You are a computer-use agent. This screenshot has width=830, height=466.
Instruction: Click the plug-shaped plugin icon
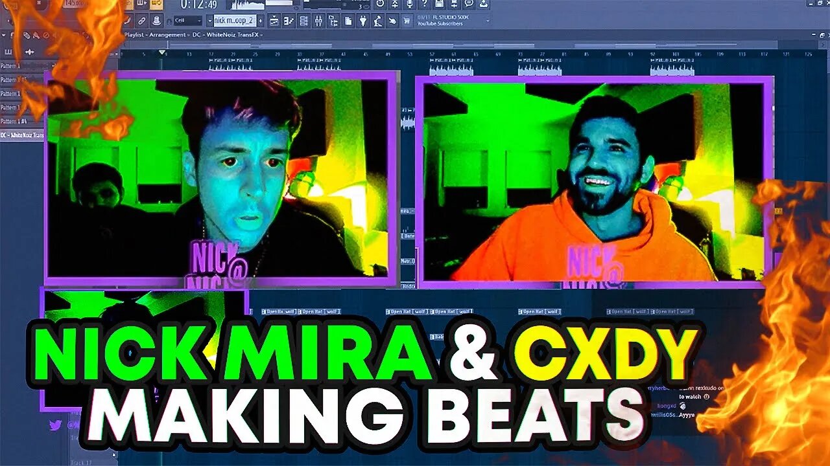pyautogui.click(x=363, y=21)
